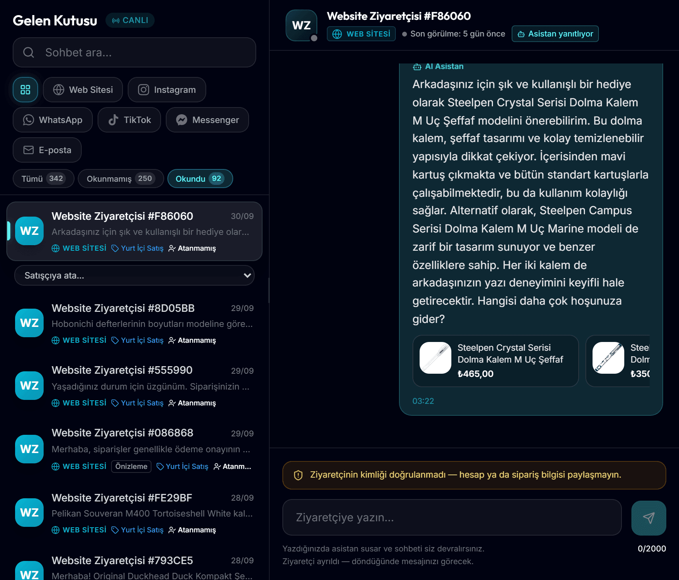Send message with paper plane button
Image resolution: width=679 pixels, height=580 pixels.
coord(648,518)
